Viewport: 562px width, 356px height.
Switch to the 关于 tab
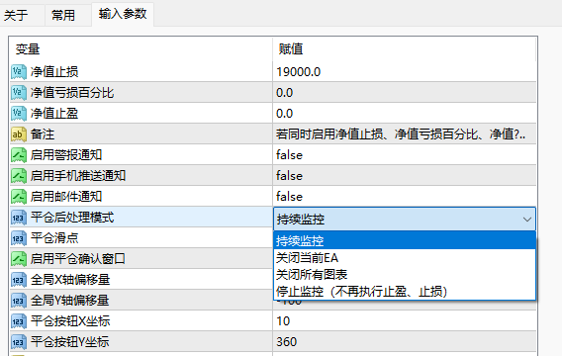[16, 15]
